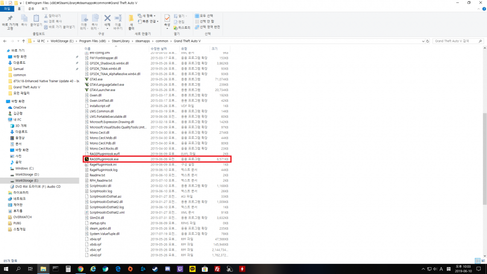Open the 이동 위치 move-to dropdown
The height and width of the screenshot is (274, 487).
pos(84,22)
